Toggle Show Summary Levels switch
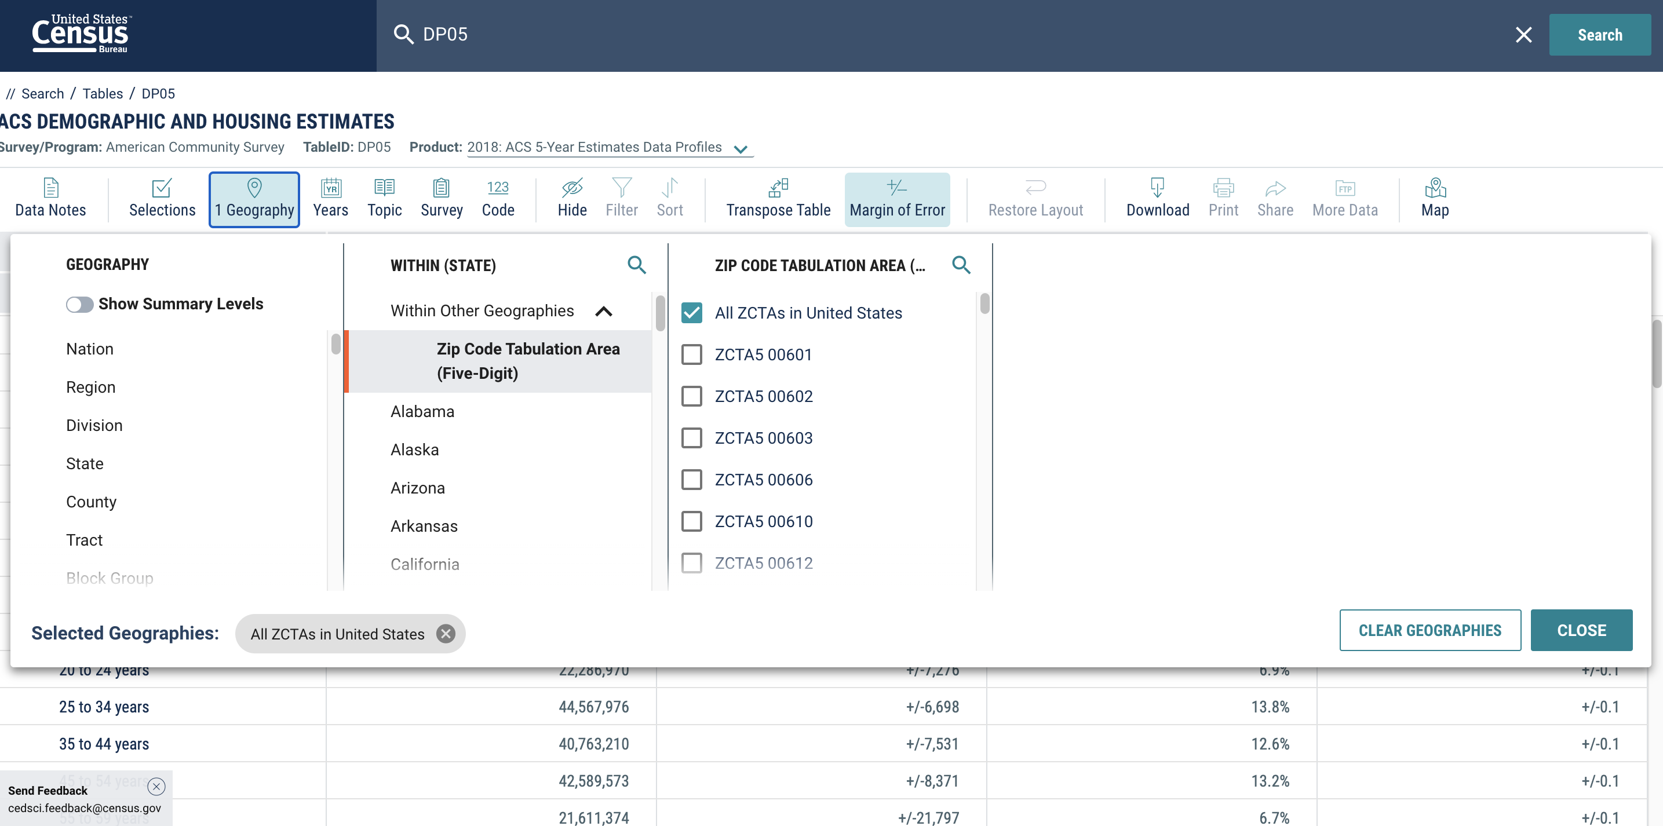Screen dimensions: 1663x826 [80, 304]
